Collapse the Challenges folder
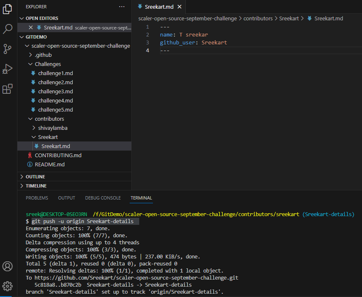The height and width of the screenshot is (297, 362). [47, 64]
